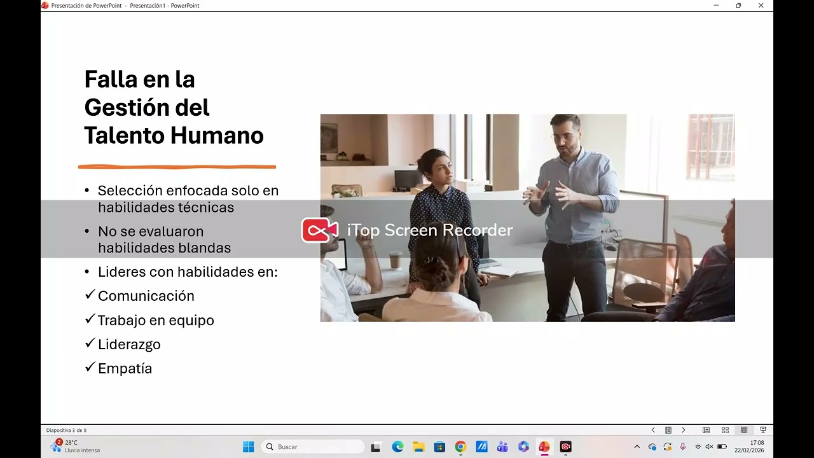The height and width of the screenshot is (458, 814).
Task: Advance with the next slide arrow
Action: [x=684, y=430]
